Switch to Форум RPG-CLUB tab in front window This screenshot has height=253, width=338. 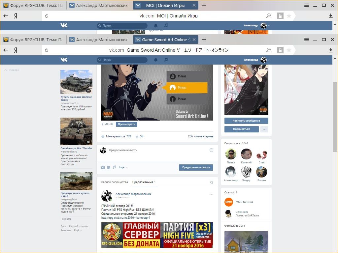click(x=33, y=40)
